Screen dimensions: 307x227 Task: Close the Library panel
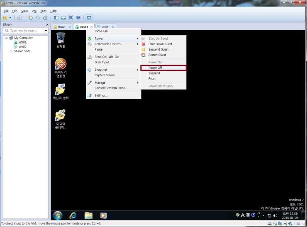[x=47, y=24]
